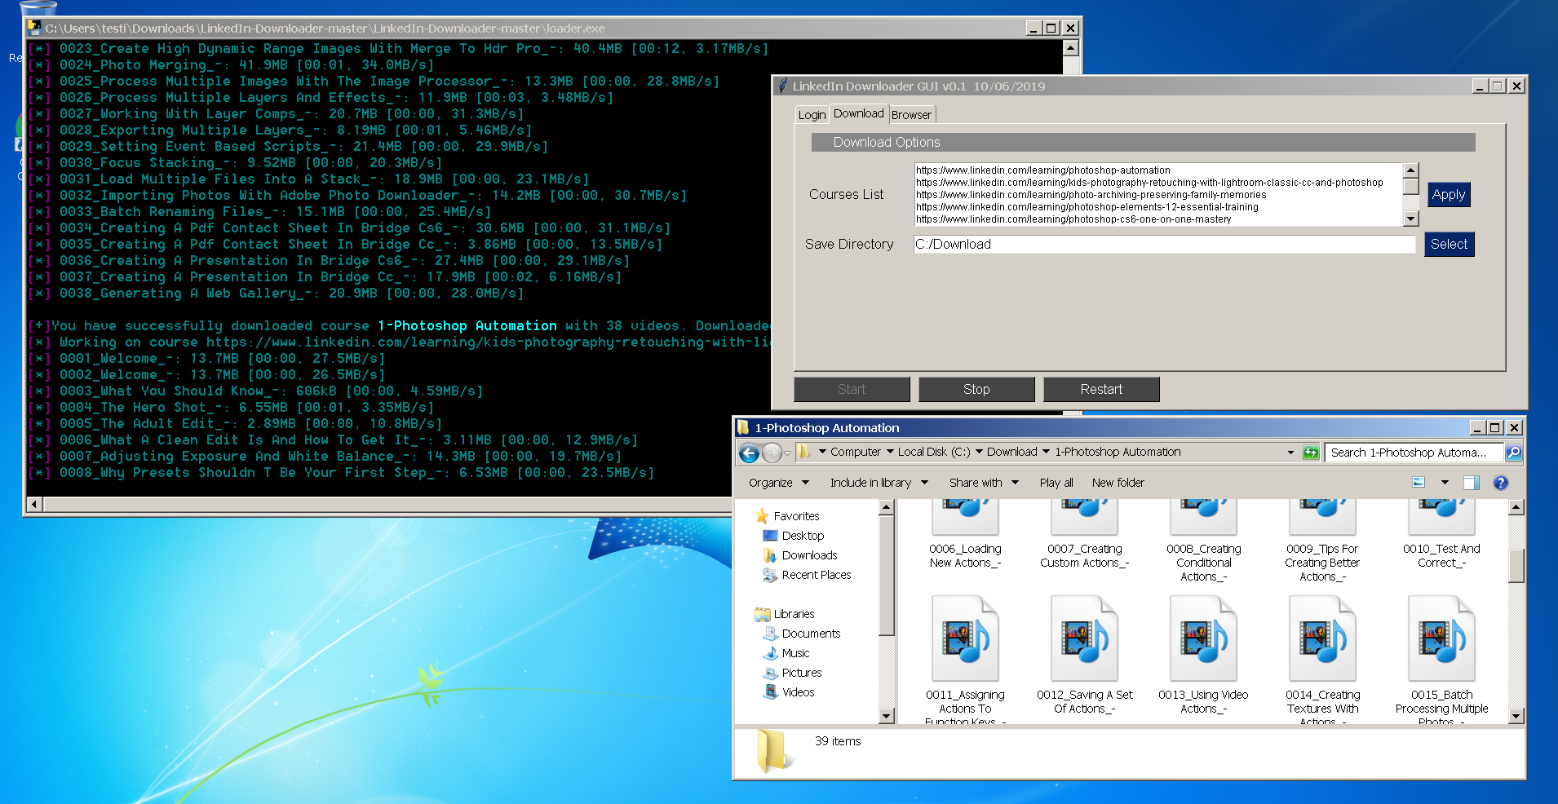Click the feather icon in LinkedIn Downloader title bar

pos(783,86)
